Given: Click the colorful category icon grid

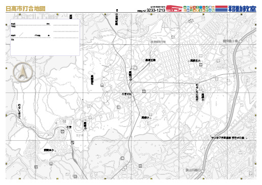Looking at the screenshot, I should click(x=199, y=9).
